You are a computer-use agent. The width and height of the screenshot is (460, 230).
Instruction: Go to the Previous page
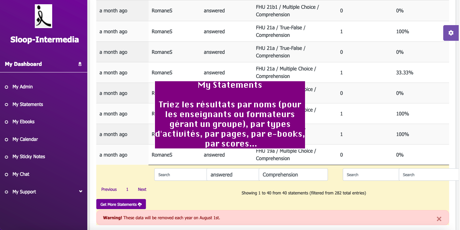click(109, 189)
